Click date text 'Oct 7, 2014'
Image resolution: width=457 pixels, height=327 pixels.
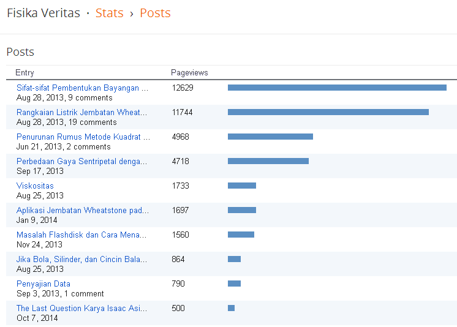(x=37, y=318)
